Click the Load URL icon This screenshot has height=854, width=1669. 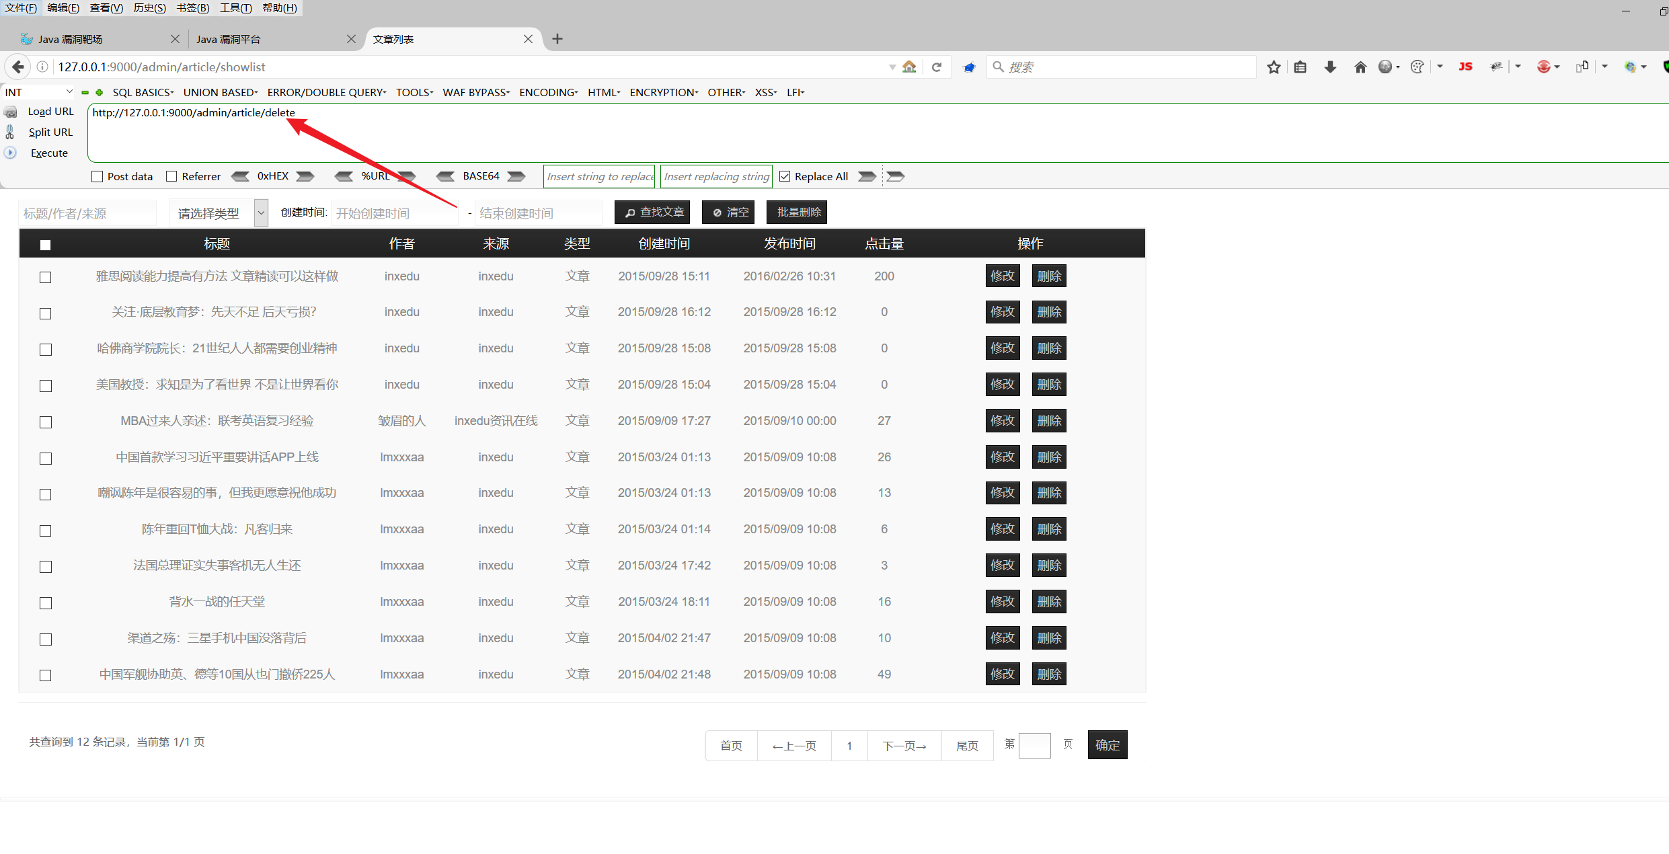pyautogui.click(x=10, y=112)
